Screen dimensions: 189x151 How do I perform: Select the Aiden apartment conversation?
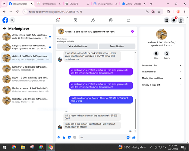[x=26, y=58]
